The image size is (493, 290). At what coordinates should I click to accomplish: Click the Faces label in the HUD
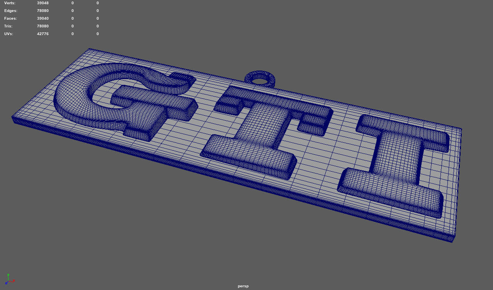[11, 19]
